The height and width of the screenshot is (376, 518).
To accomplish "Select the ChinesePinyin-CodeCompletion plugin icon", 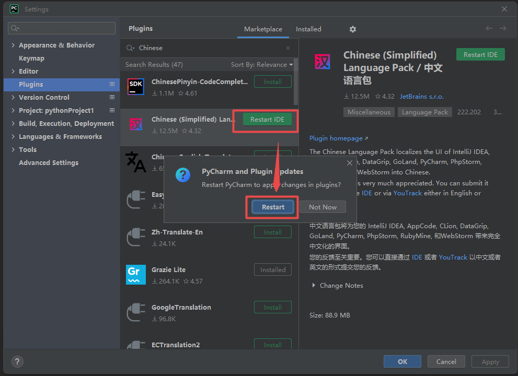I will [136, 87].
